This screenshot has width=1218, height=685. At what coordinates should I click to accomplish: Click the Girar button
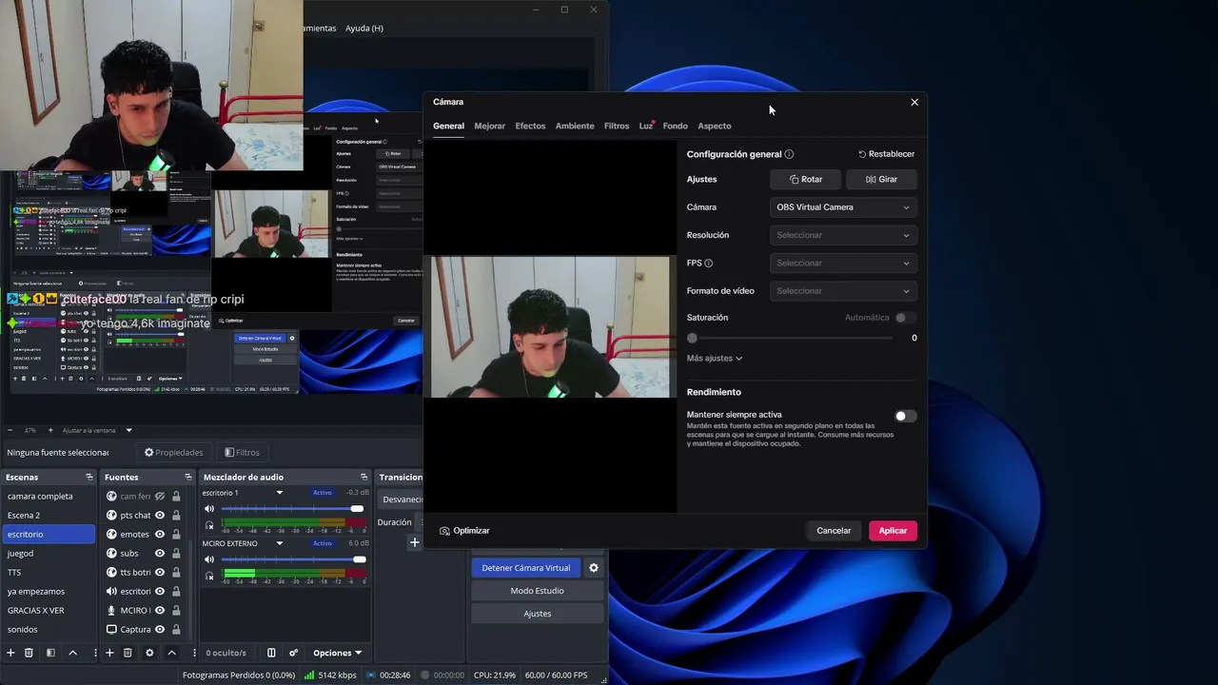[x=881, y=179]
